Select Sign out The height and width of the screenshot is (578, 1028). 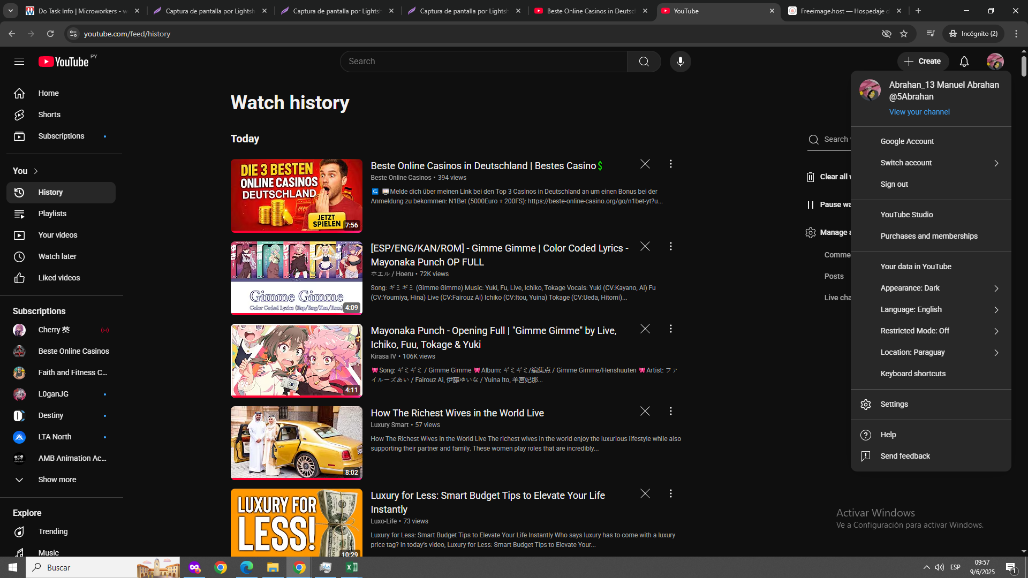931,185
